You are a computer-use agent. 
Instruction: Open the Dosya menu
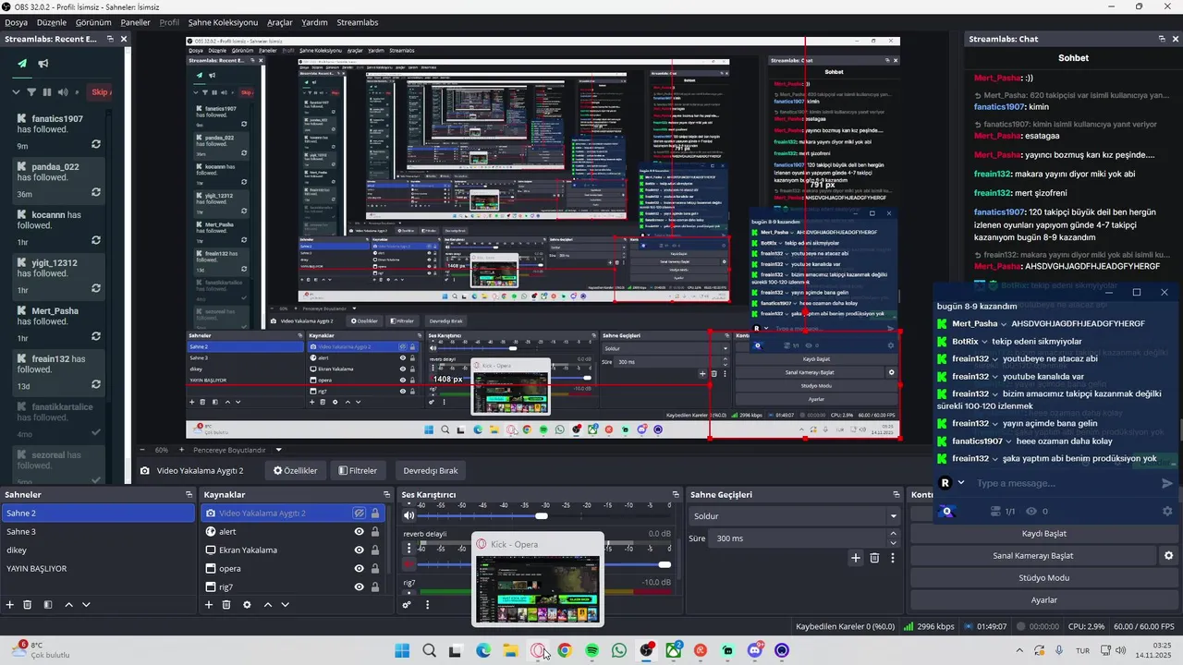tap(17, 22)
